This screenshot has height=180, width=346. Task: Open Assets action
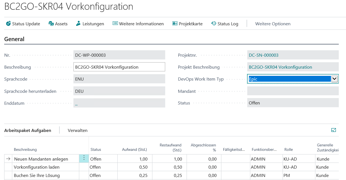pyautogui.click(x=58, y=24)
